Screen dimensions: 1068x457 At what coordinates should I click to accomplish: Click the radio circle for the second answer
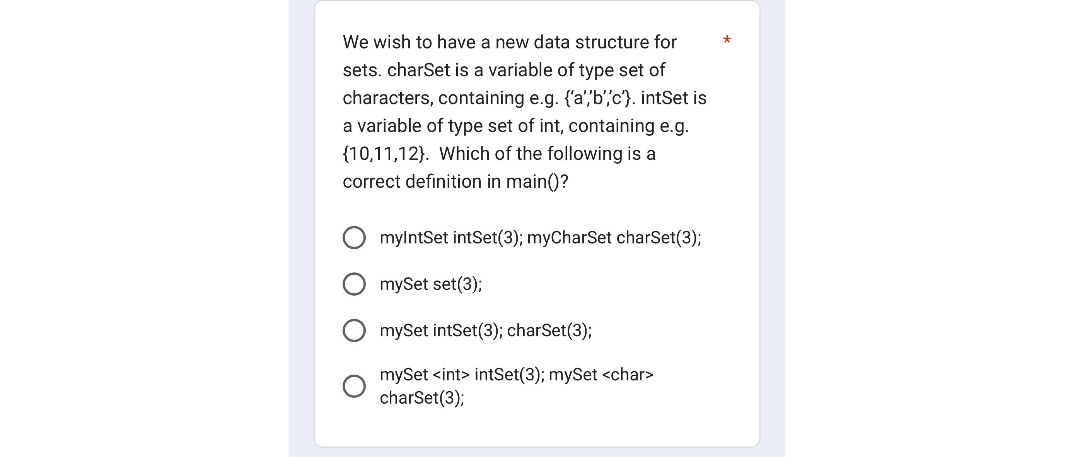tap(355, 284)
